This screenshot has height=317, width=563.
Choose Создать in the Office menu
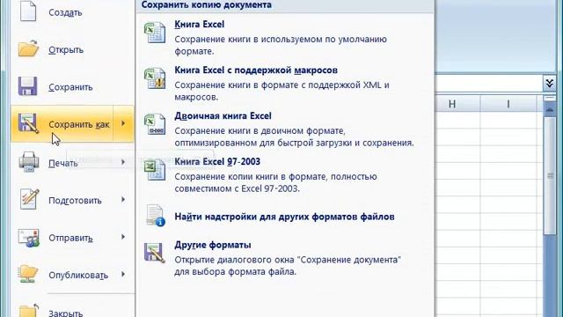pyautogui.click(x=72, y=12)
